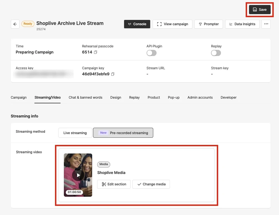279x215 pixels.
Task: Select the Streaming/Video tab
Action: (x=47, y=98)
